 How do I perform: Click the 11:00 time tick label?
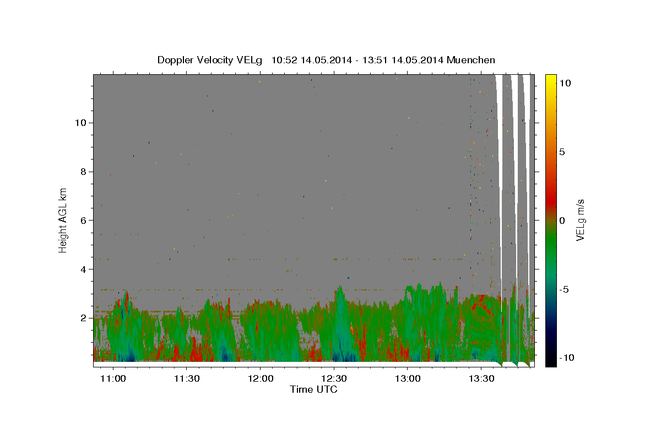click(x=113, y=378)
